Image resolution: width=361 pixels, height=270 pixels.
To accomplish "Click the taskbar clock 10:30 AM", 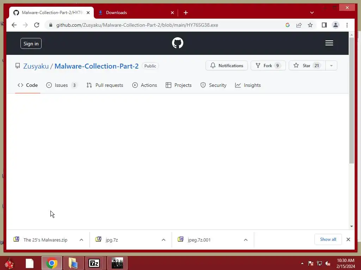I will pyautogui.click(x=345, y=261).
